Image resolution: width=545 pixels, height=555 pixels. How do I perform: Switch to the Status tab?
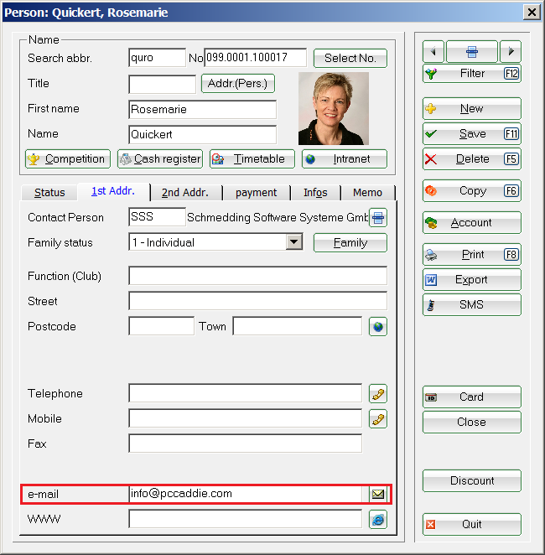tap(49, 193)
